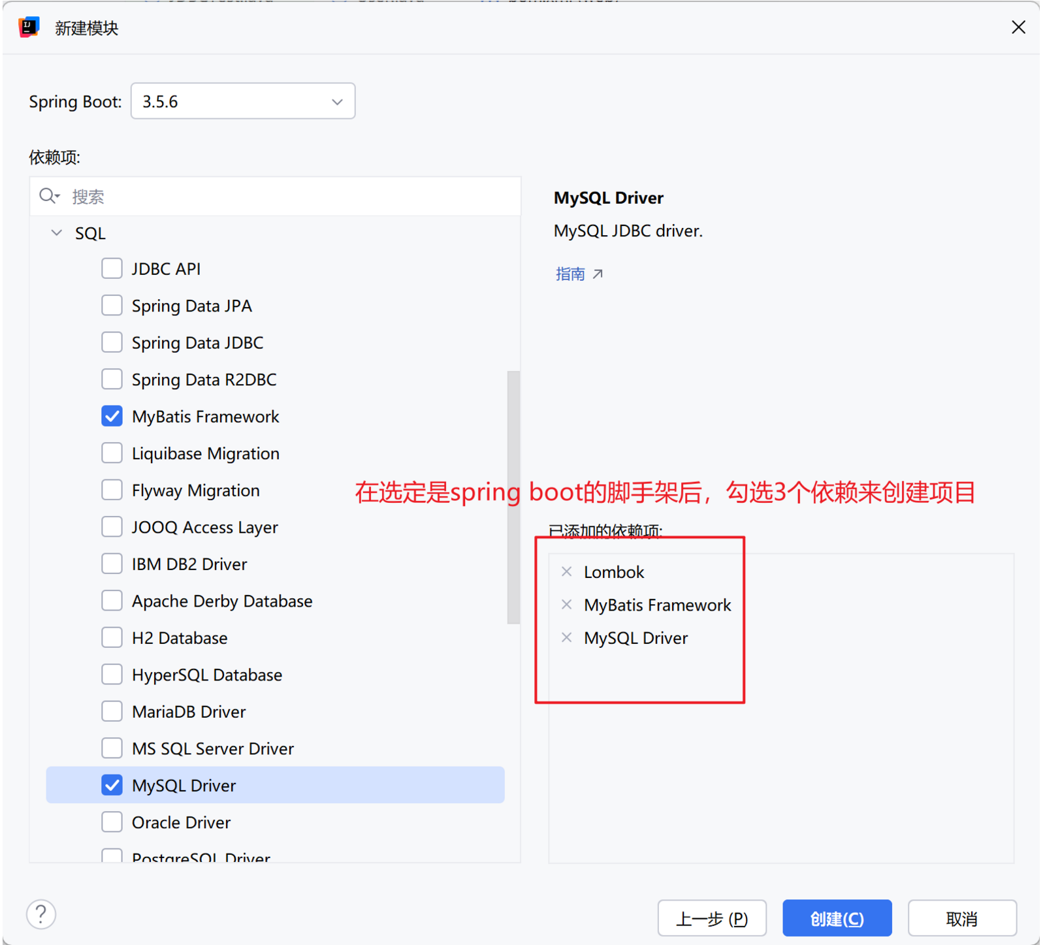
Task: Enable Spring Data JPA dependency
Action: click(x=112, y=306)
